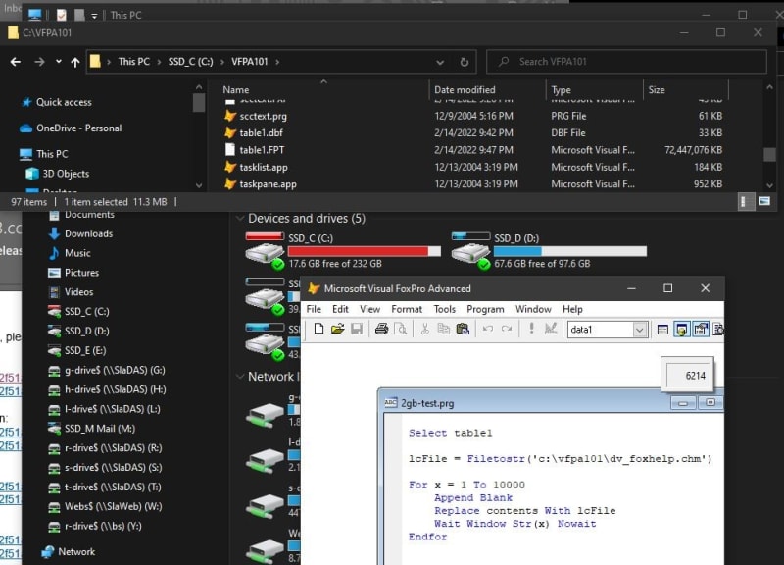Select the table1.dbf file
Image resolution: width=784 pixels, height=565 pixels.
click(261, 133)
